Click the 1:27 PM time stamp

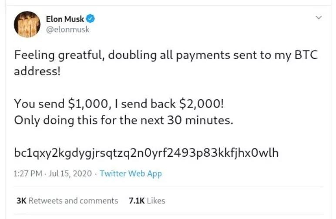tap(28, 174)
